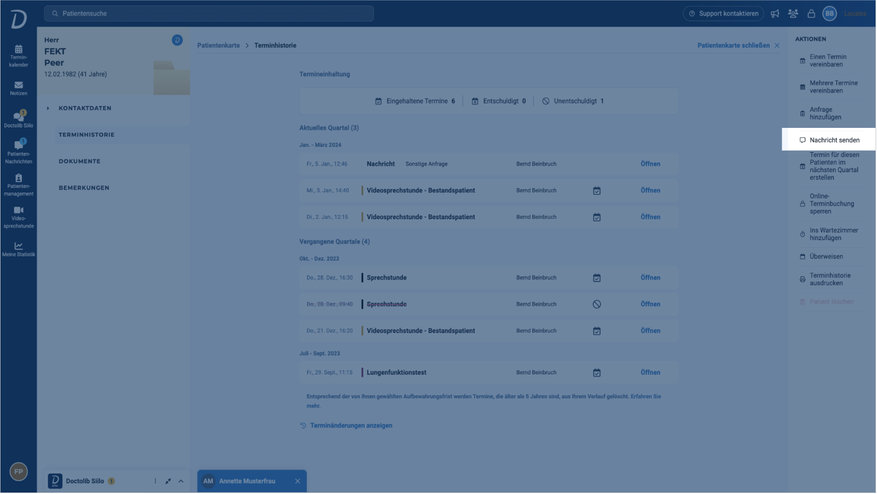Close the Annette Musterfrau chat tab
The image size is (877, 494).
(298, 481)
